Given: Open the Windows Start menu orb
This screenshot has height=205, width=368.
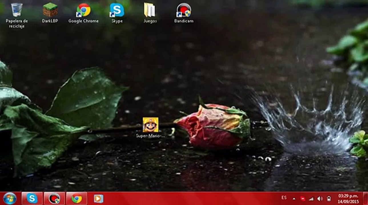Looking at the screenshot, I should [x=10, y=198].
